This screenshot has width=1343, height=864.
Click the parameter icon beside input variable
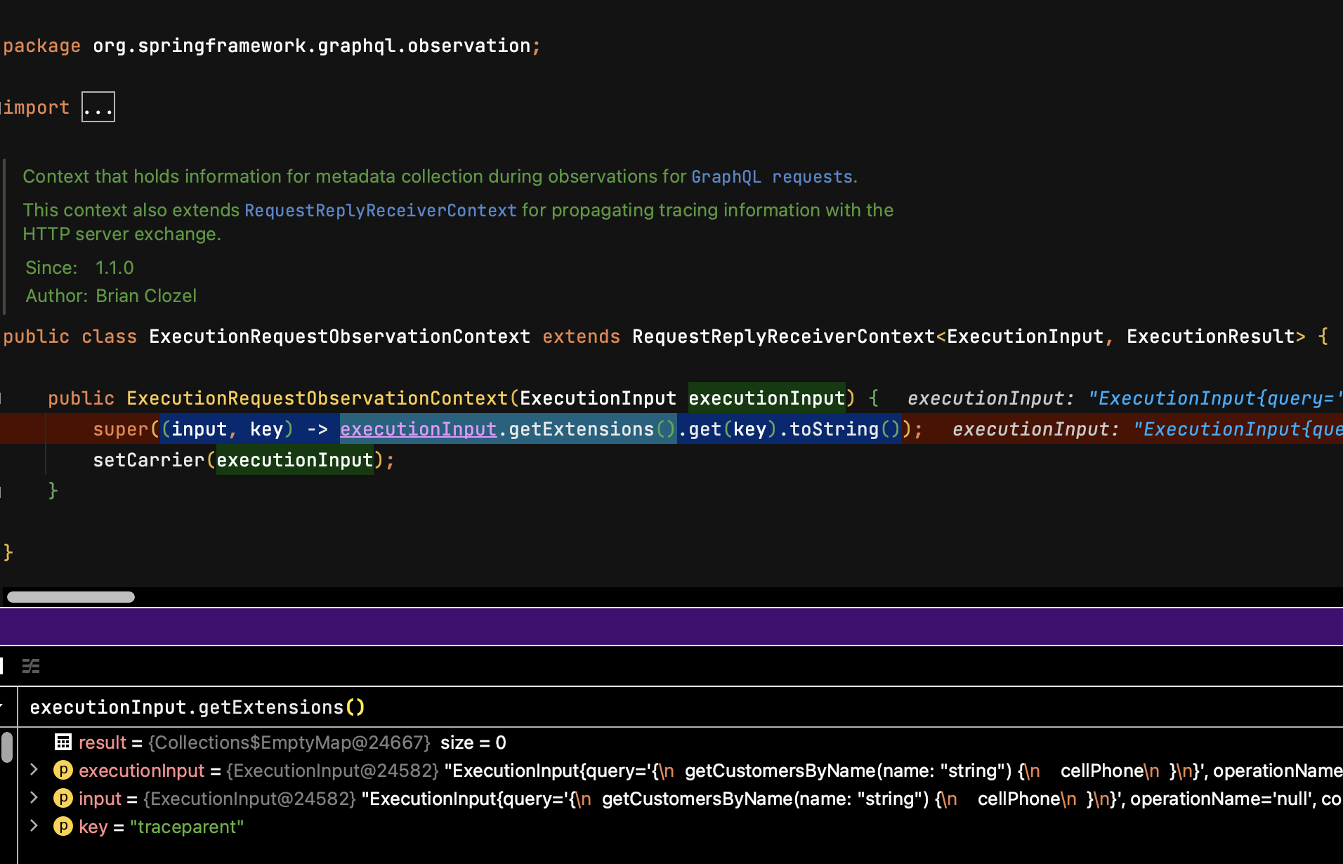coord(63,799)
